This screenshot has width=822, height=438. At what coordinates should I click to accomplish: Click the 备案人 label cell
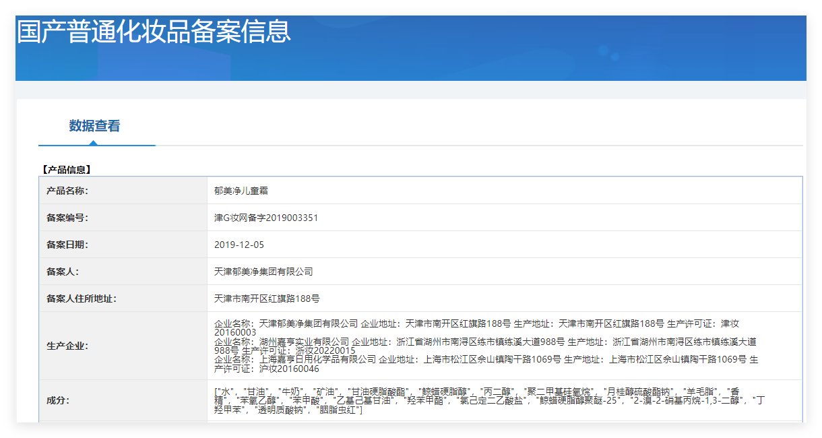tap(123, 272)
